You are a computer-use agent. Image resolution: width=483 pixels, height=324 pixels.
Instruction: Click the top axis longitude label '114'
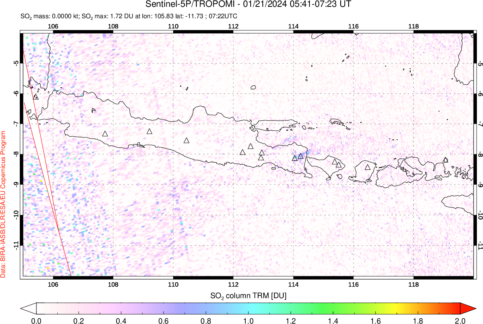click(x=293, y=27)
